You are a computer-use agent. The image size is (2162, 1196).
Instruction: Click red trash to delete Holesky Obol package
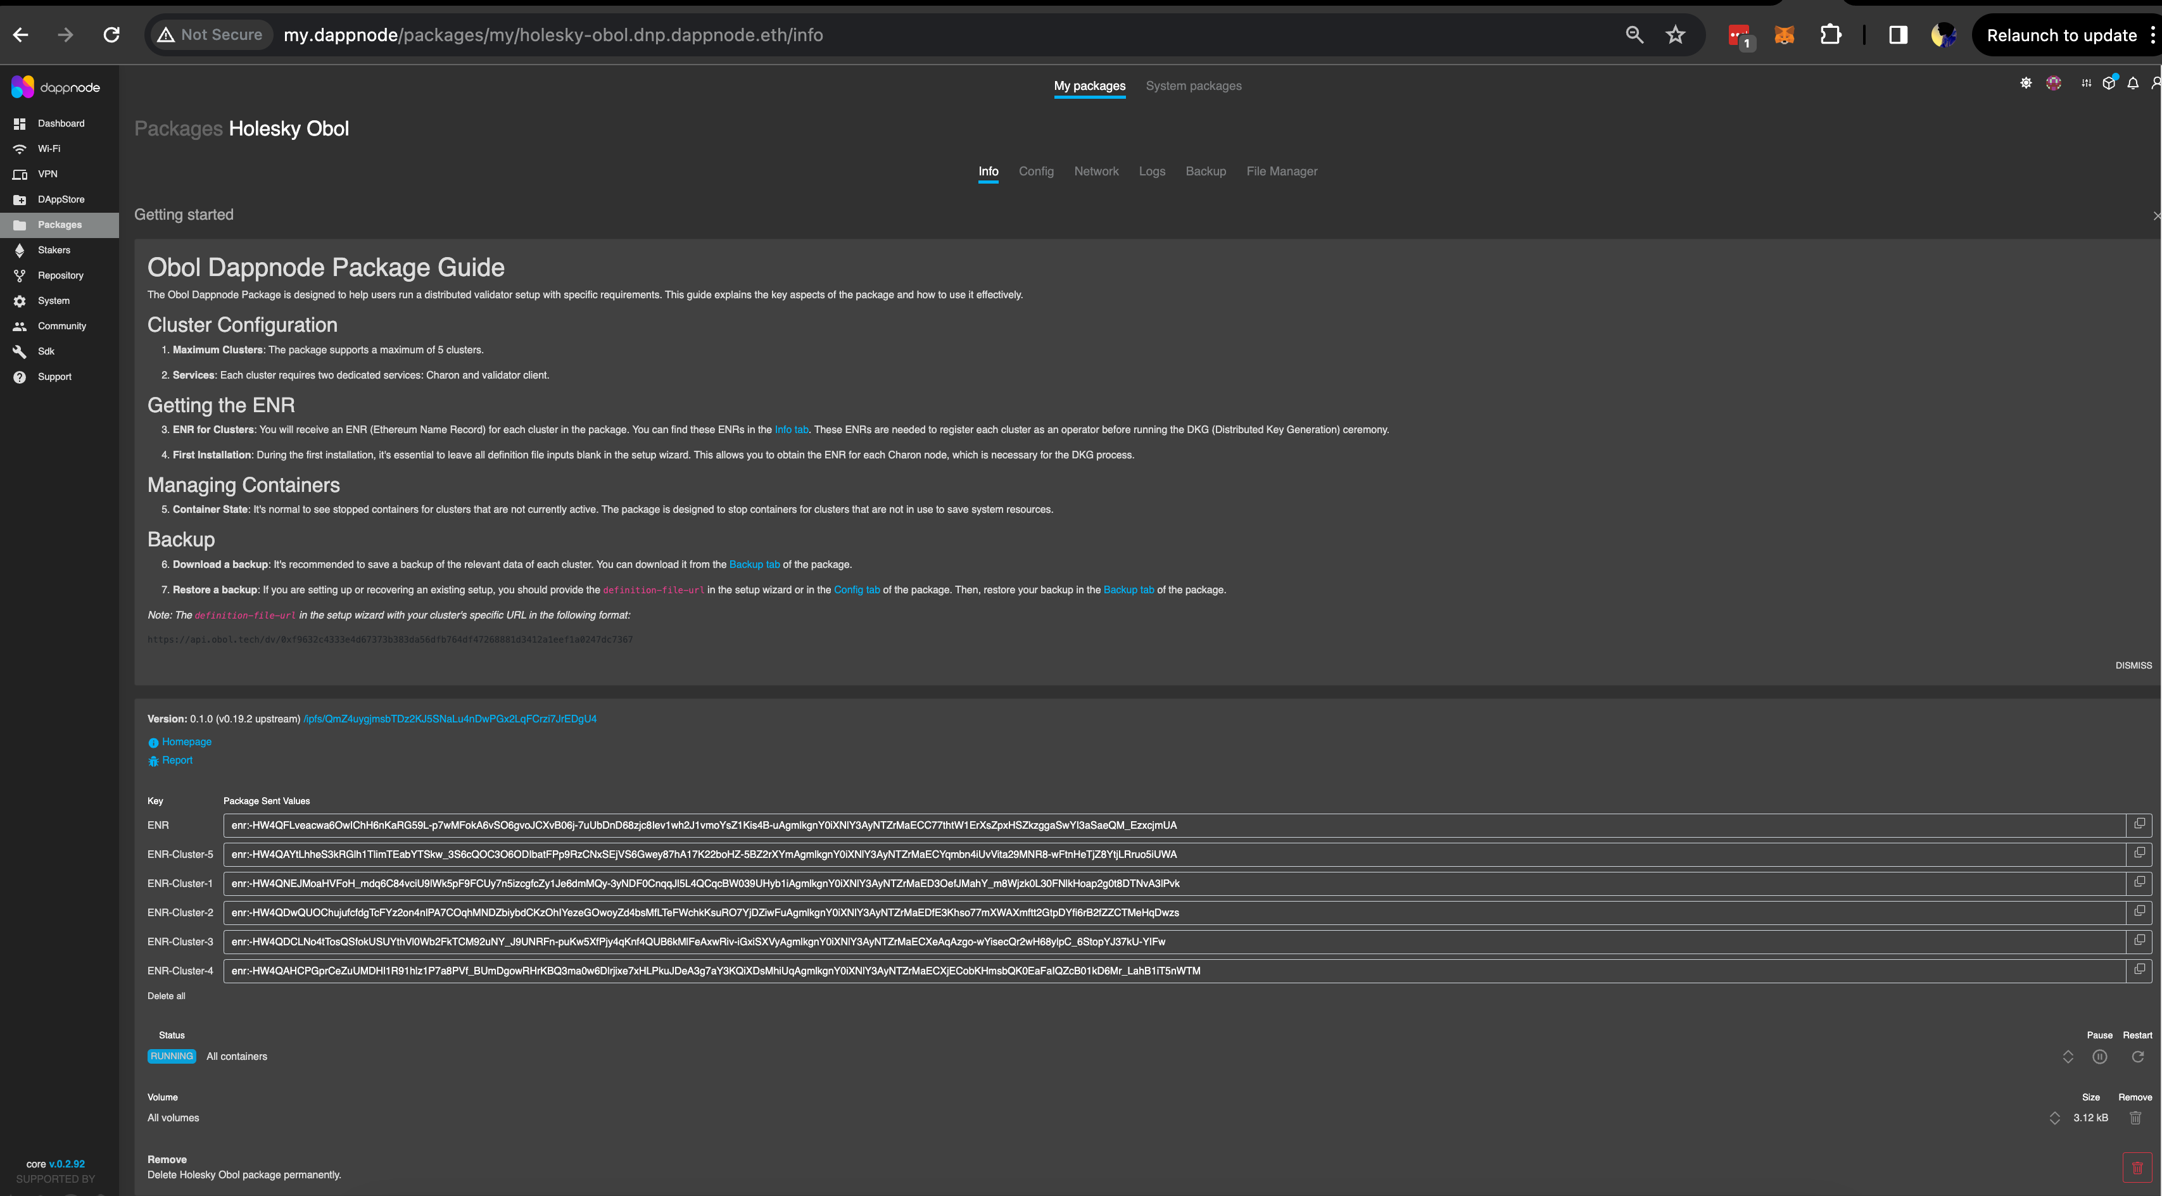pyautogui.click(x=2137, y=1168)
